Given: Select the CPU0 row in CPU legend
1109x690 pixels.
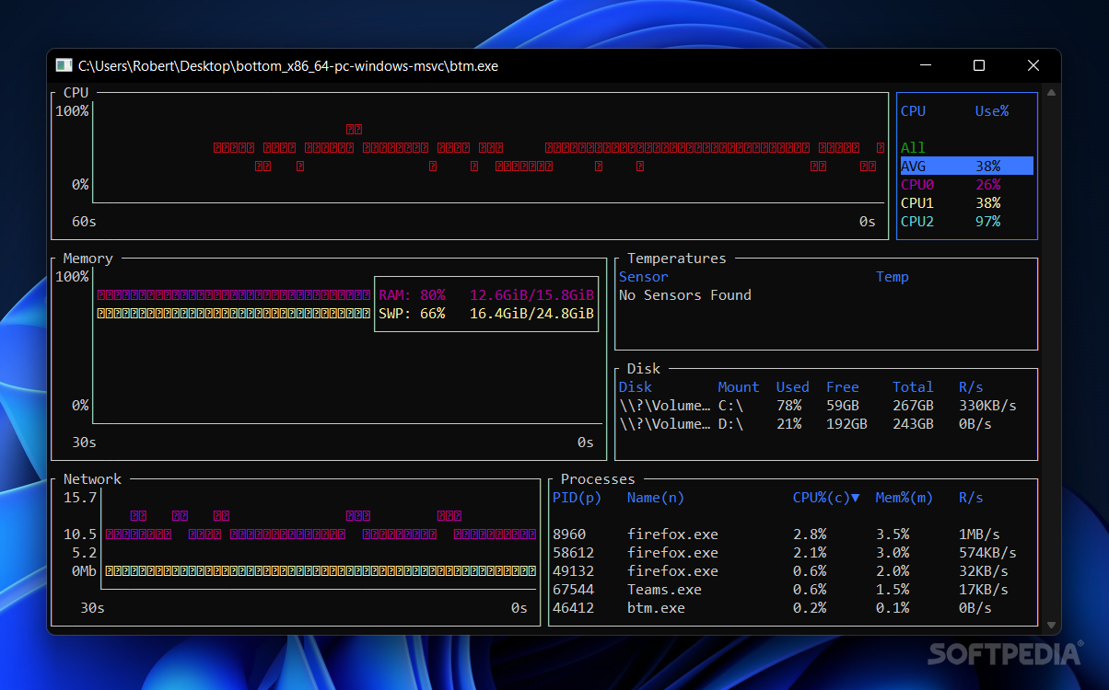Looking at the screenshot, I should 966,185.
